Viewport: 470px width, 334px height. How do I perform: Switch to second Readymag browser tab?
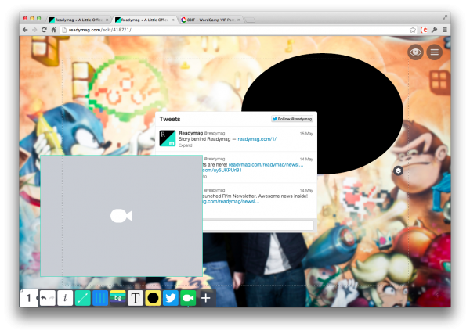(x=144, y=20)
